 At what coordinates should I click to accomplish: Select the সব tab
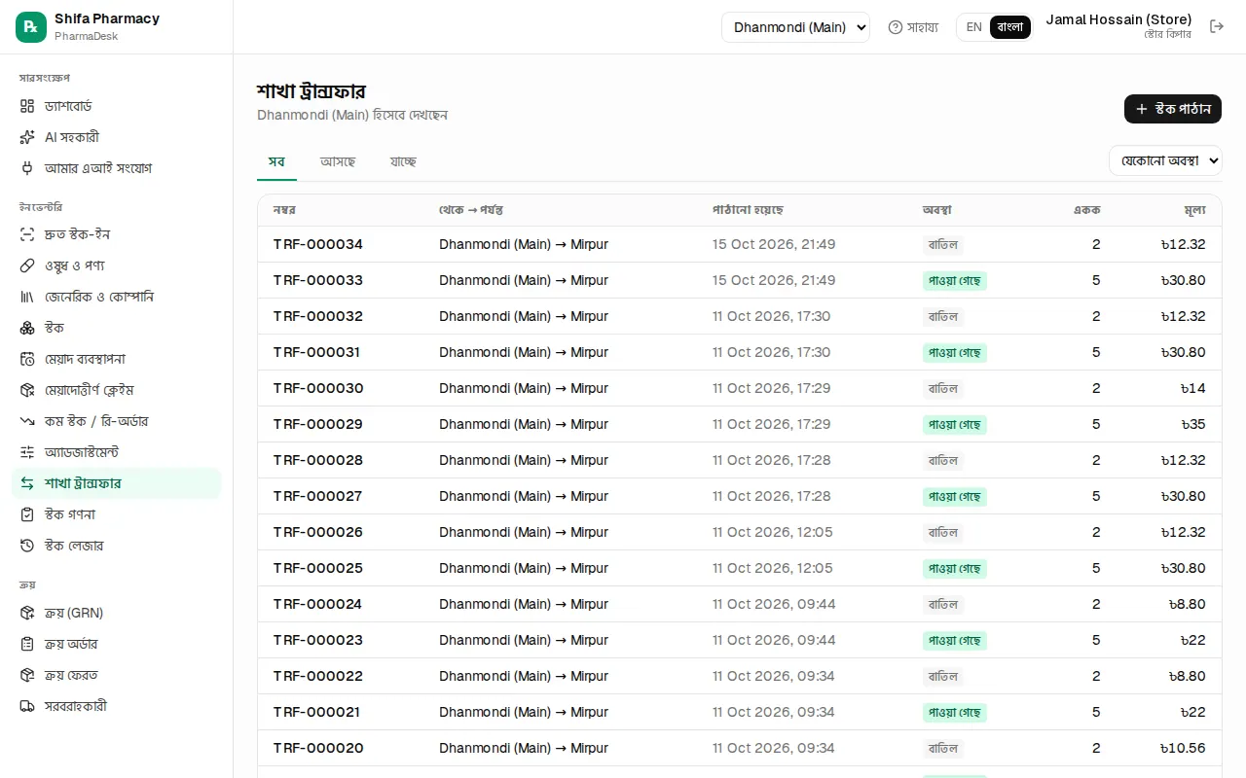pos(277,161)
